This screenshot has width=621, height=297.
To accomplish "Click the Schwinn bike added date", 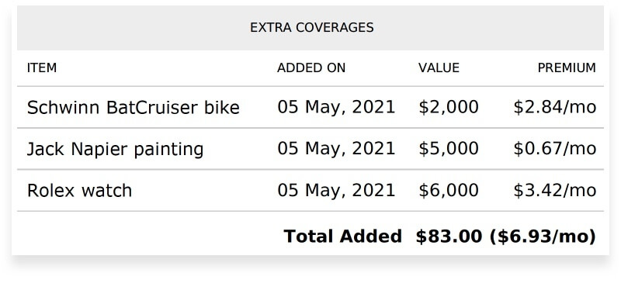I will [x=336, y=107].
